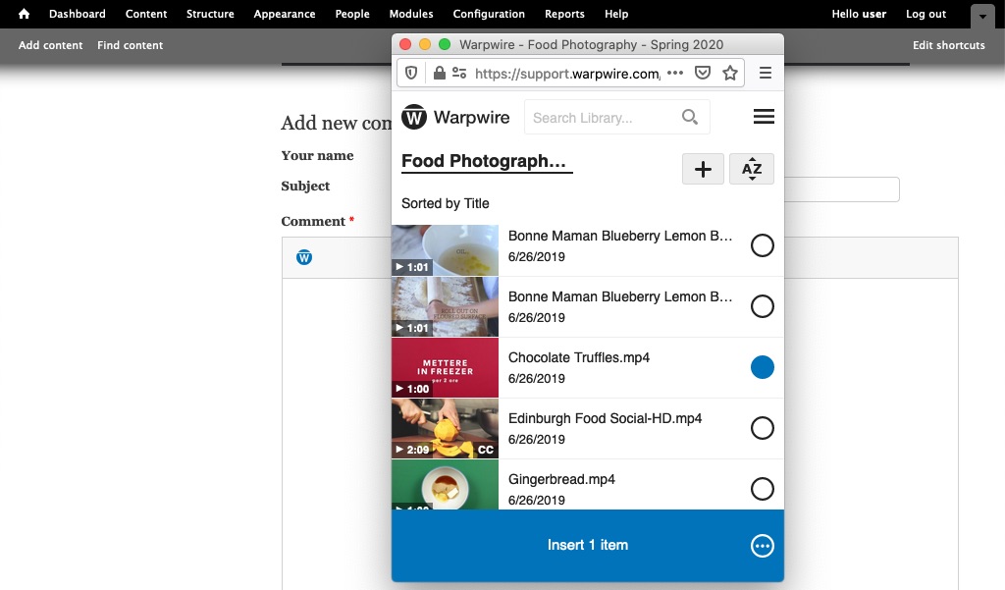1005x590 pixels.
Task: Select Edinburgh Food Social-HD.mp4 circle
Action: click(x=762, y=428)
